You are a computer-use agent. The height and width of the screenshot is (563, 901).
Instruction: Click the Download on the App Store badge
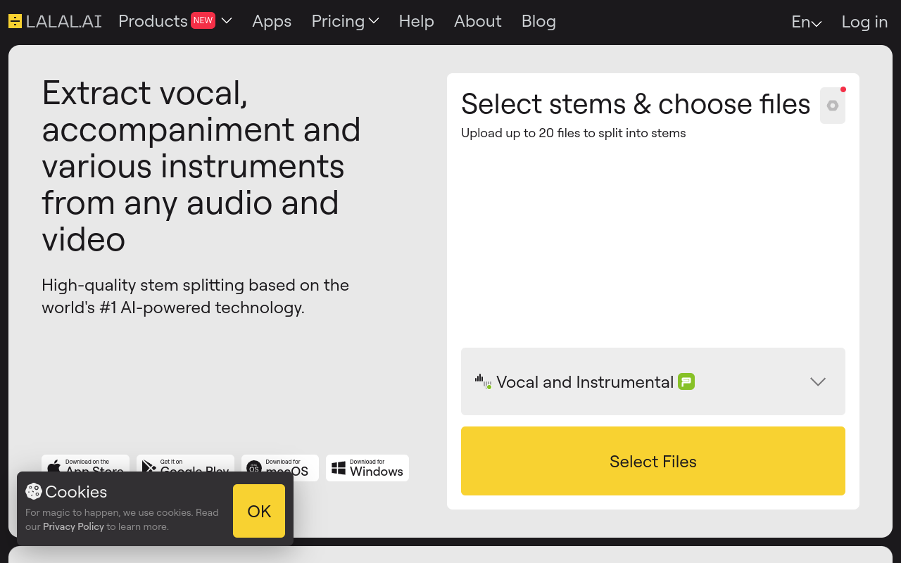click(x=86, y=464)
